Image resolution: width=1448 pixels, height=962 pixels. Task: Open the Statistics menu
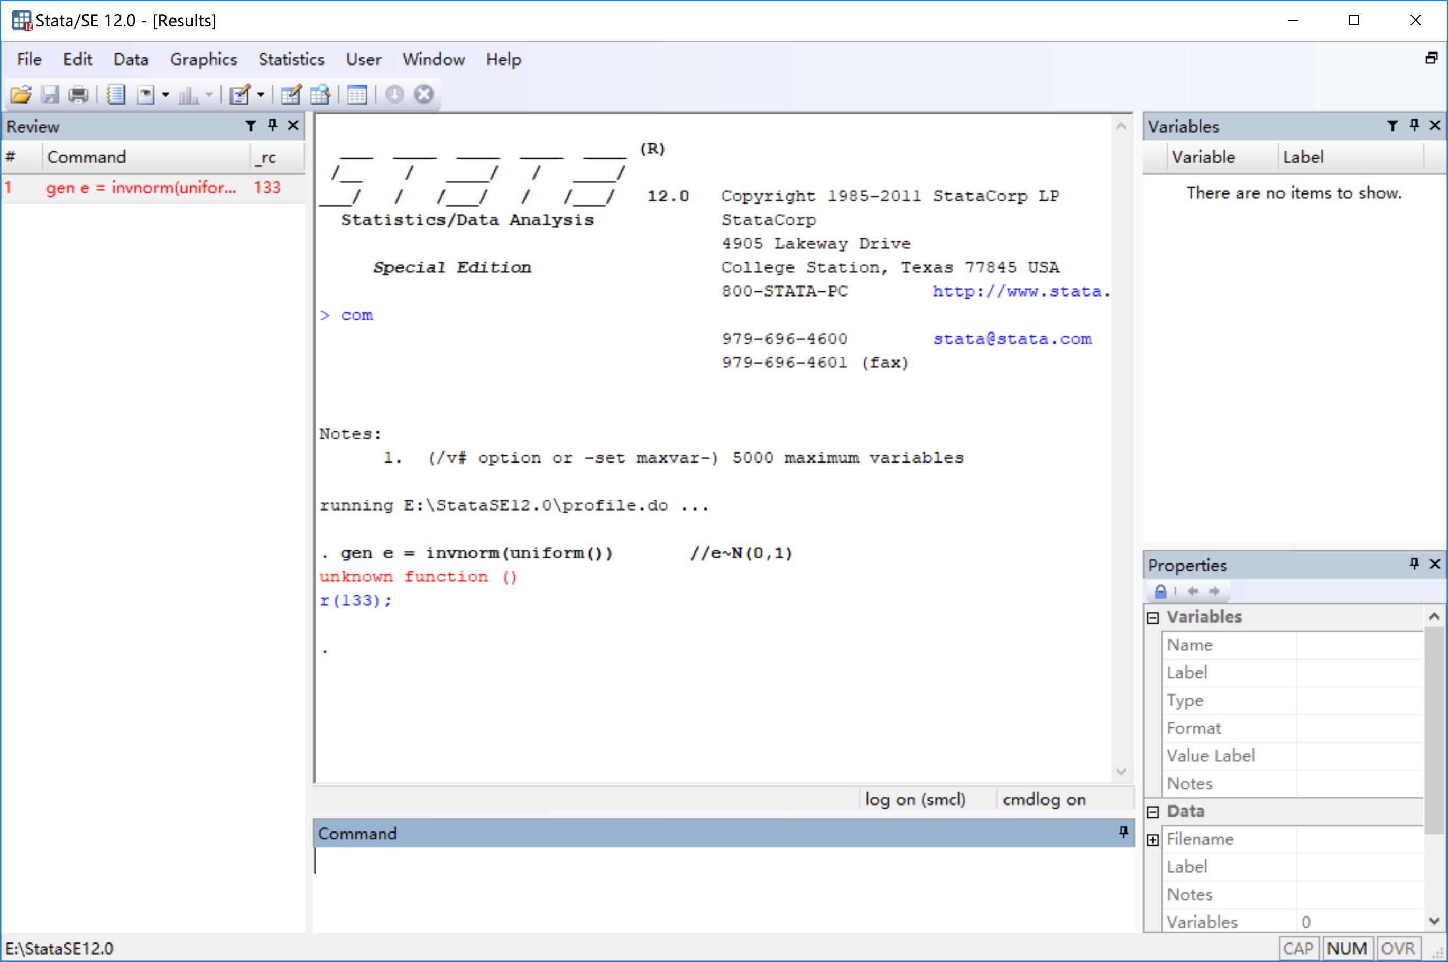point(291,60)
